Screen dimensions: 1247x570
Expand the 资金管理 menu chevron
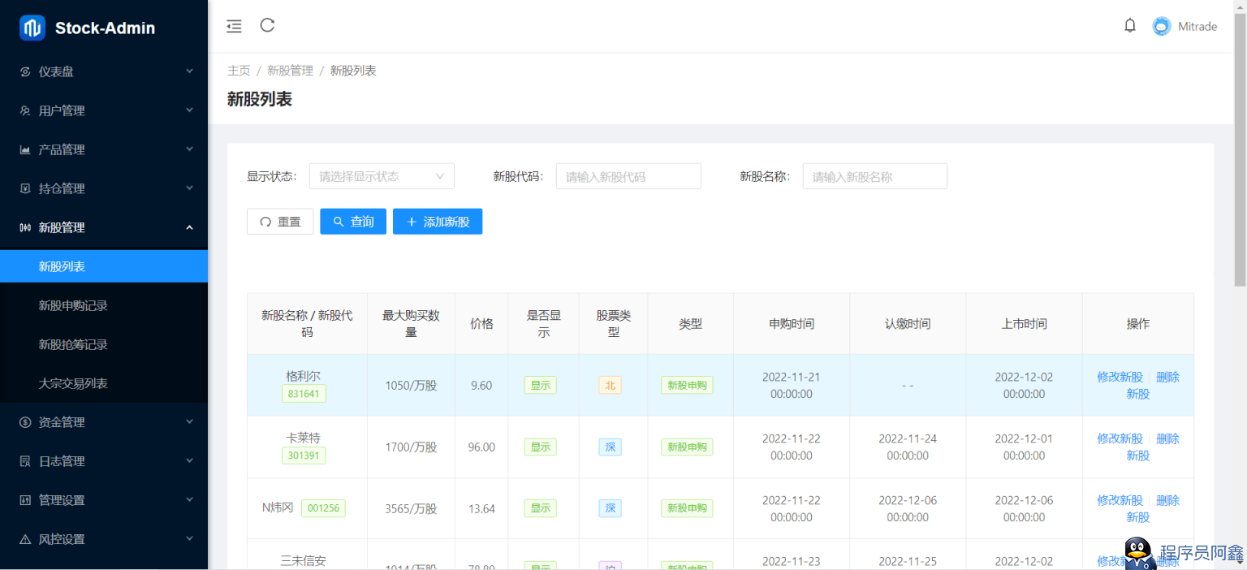tap(189, 422)
